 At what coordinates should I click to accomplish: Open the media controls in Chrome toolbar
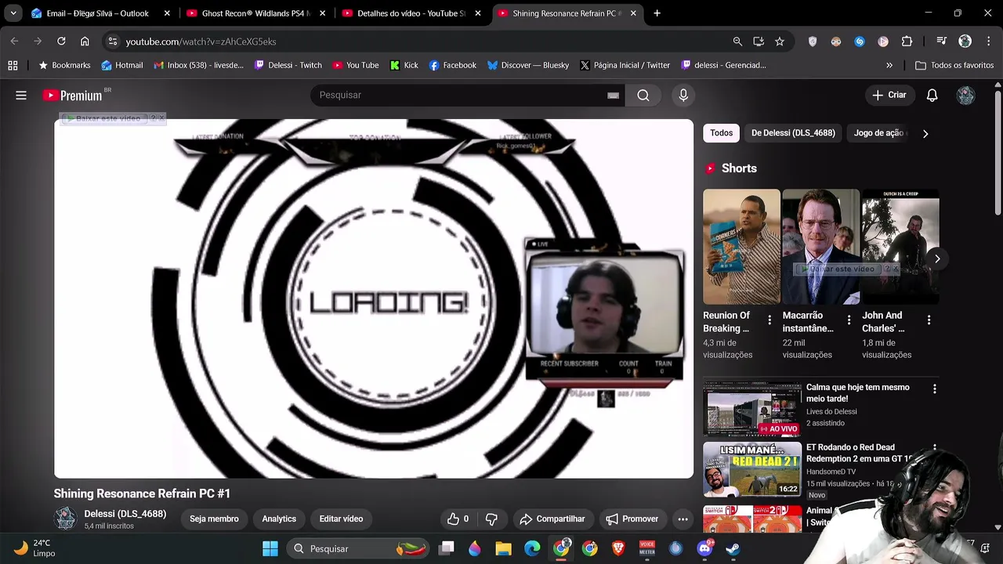click(941, 42)
